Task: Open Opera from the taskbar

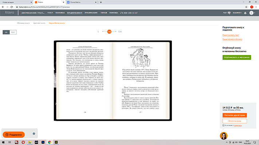Action: coord(23,142)
